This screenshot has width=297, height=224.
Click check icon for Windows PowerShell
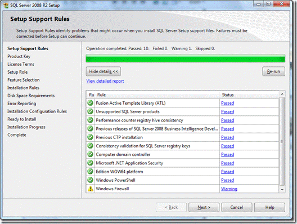(x=91, y=180)
